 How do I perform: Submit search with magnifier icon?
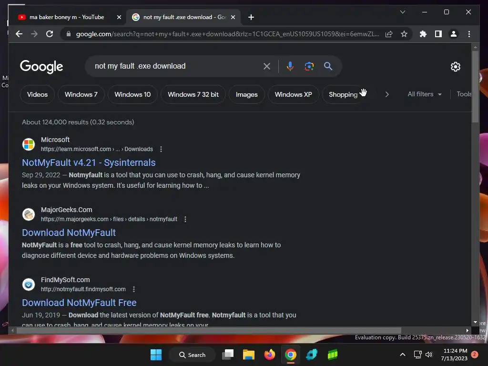point(328,66)
